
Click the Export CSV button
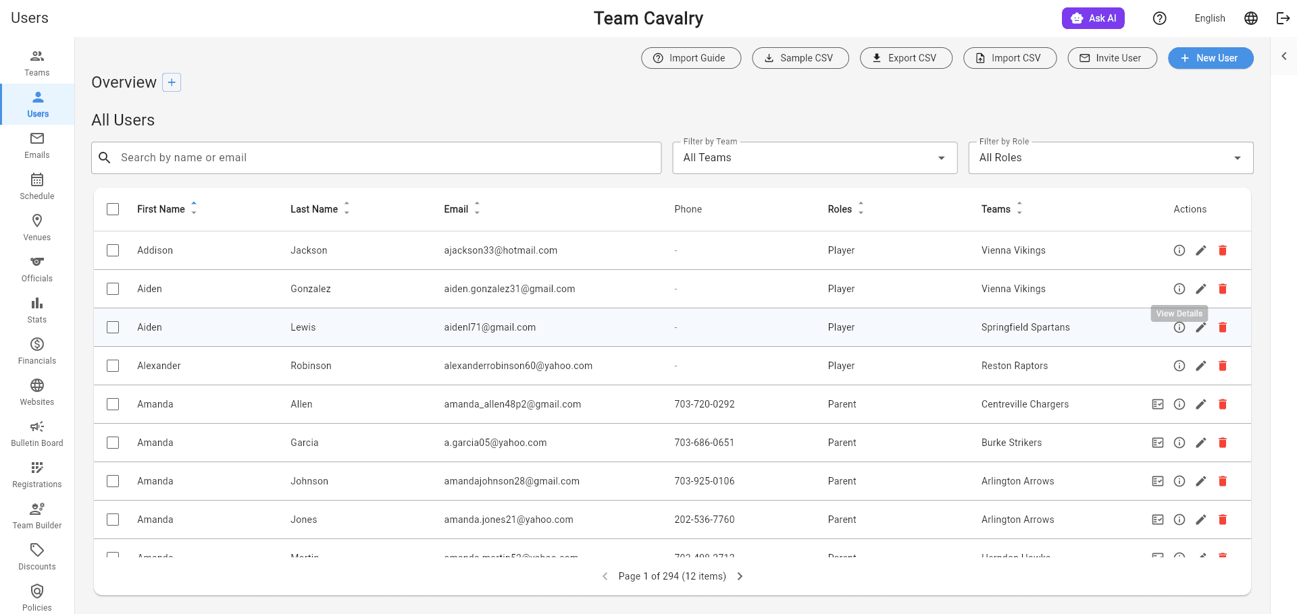[906, 58]
